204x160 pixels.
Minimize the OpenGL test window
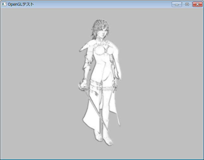tap(177, 4)
